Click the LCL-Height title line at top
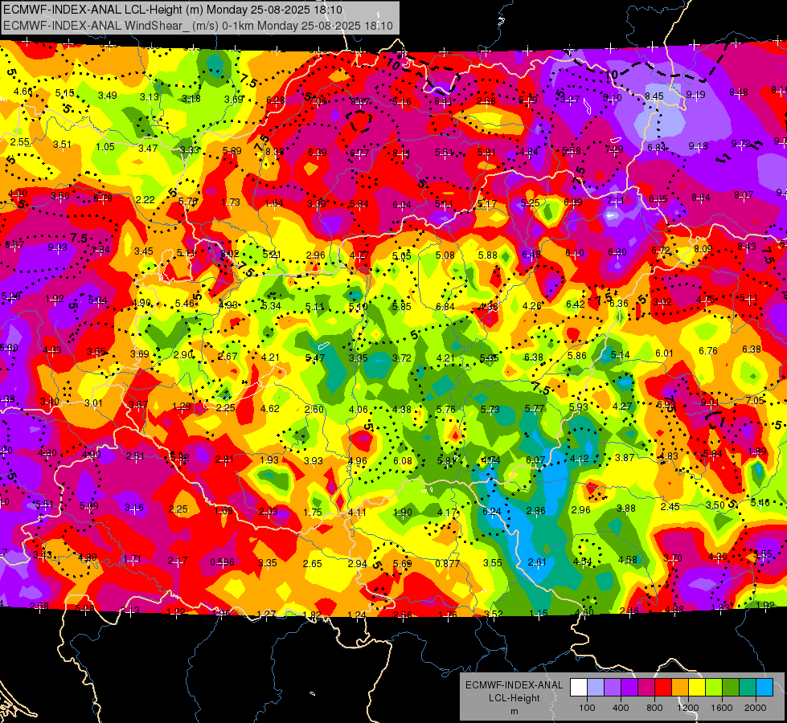 coord(173,10)
